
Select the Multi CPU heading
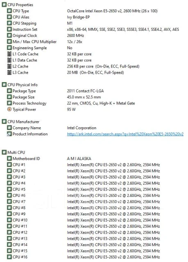(16, 152)
